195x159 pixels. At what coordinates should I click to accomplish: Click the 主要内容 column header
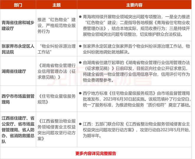tap(134, 5)
